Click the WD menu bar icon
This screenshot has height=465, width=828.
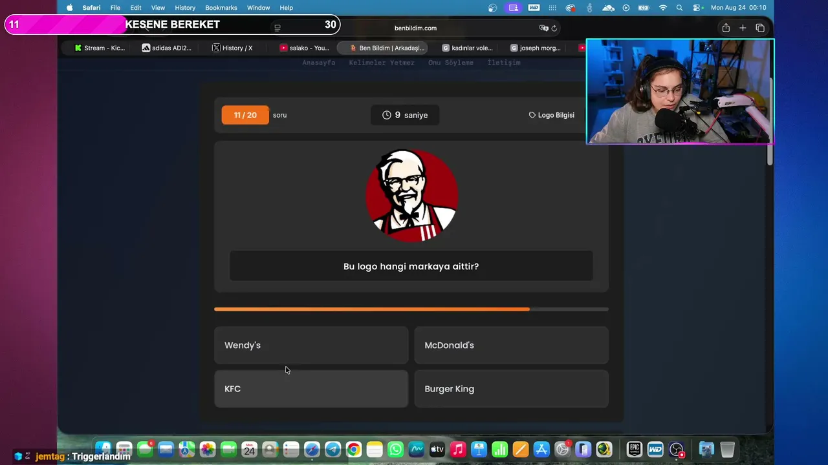[534, 8]
